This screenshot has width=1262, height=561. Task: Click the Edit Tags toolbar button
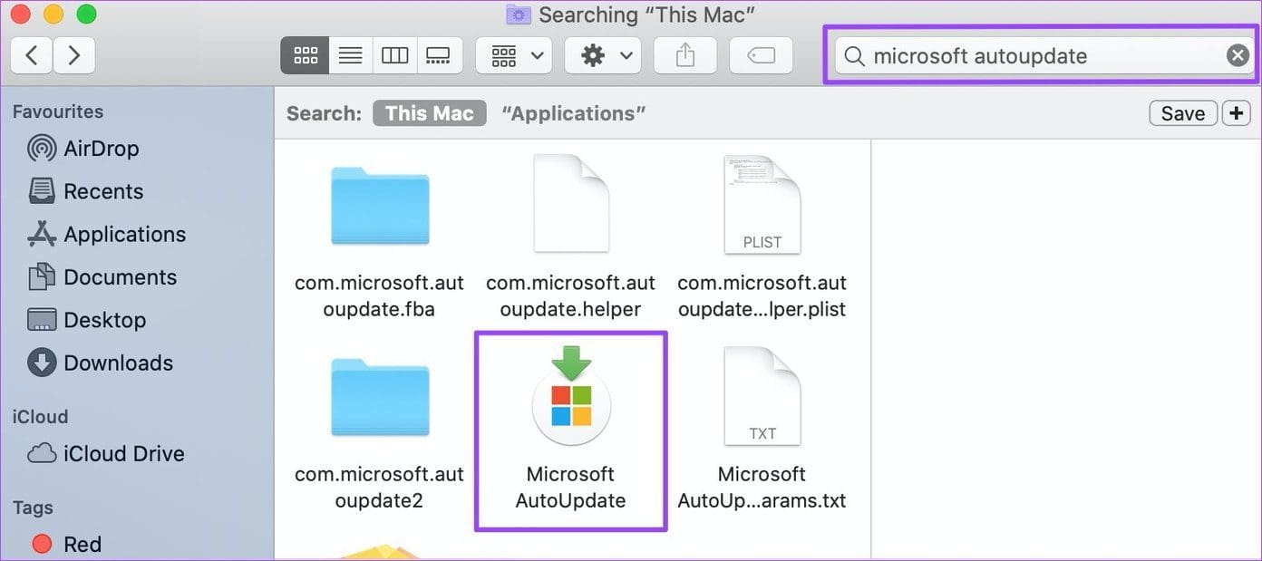click(x=761, y=55)
